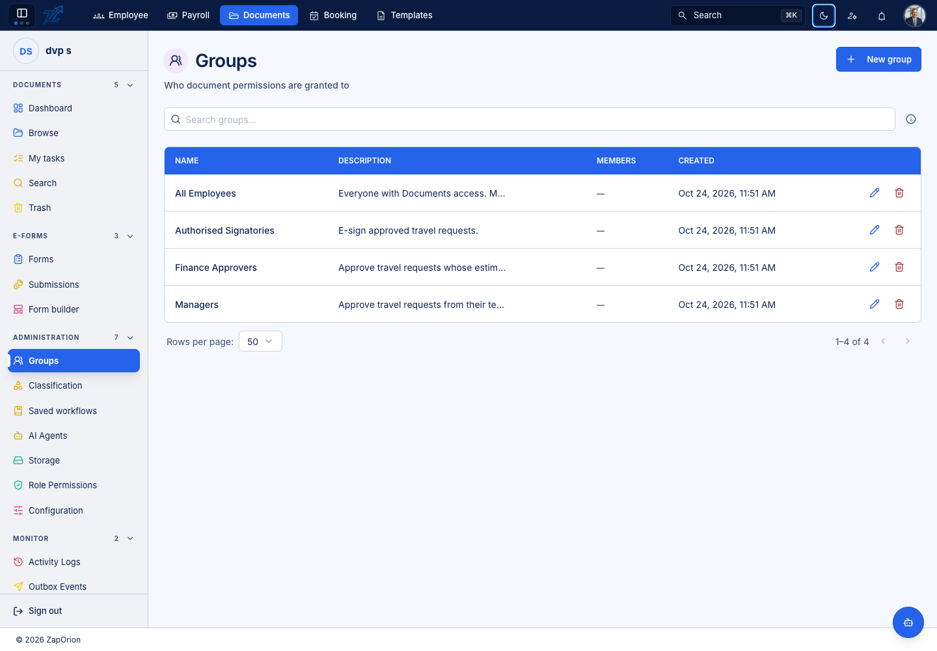Screen dimensions: 937x651
Task: Open Dashboard in the sidebar
Action: 74,108
